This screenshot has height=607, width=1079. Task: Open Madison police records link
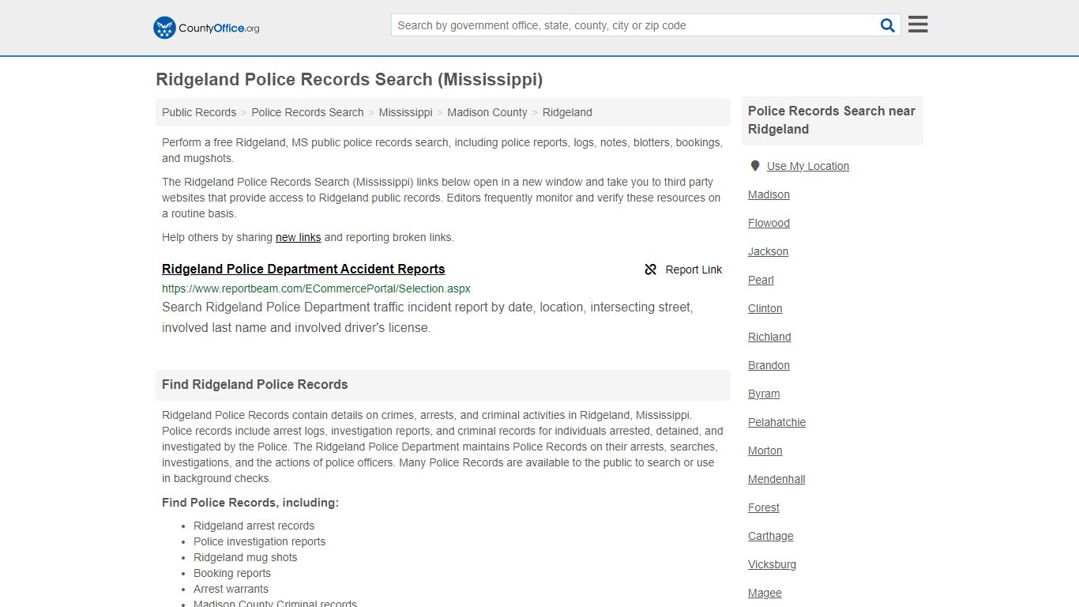point(769,194)
